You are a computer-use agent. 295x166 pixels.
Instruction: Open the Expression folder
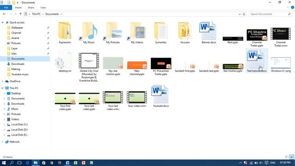click(65, 33)
